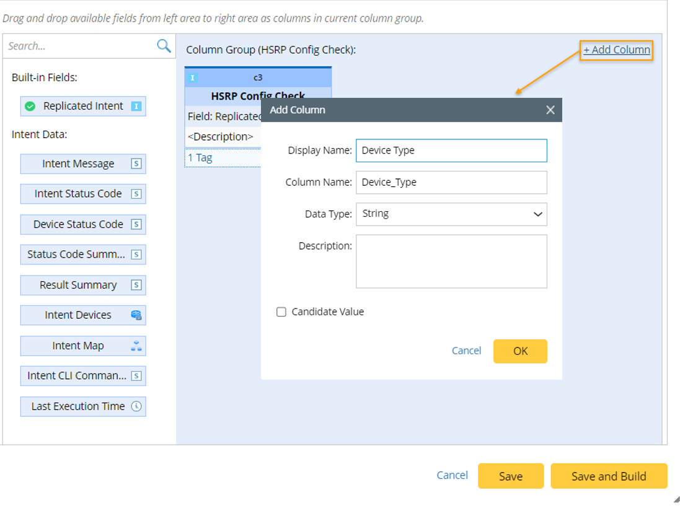Click the search magnifier icon
This screenshot has width=680, height=506.
click(x=164, y=46)
